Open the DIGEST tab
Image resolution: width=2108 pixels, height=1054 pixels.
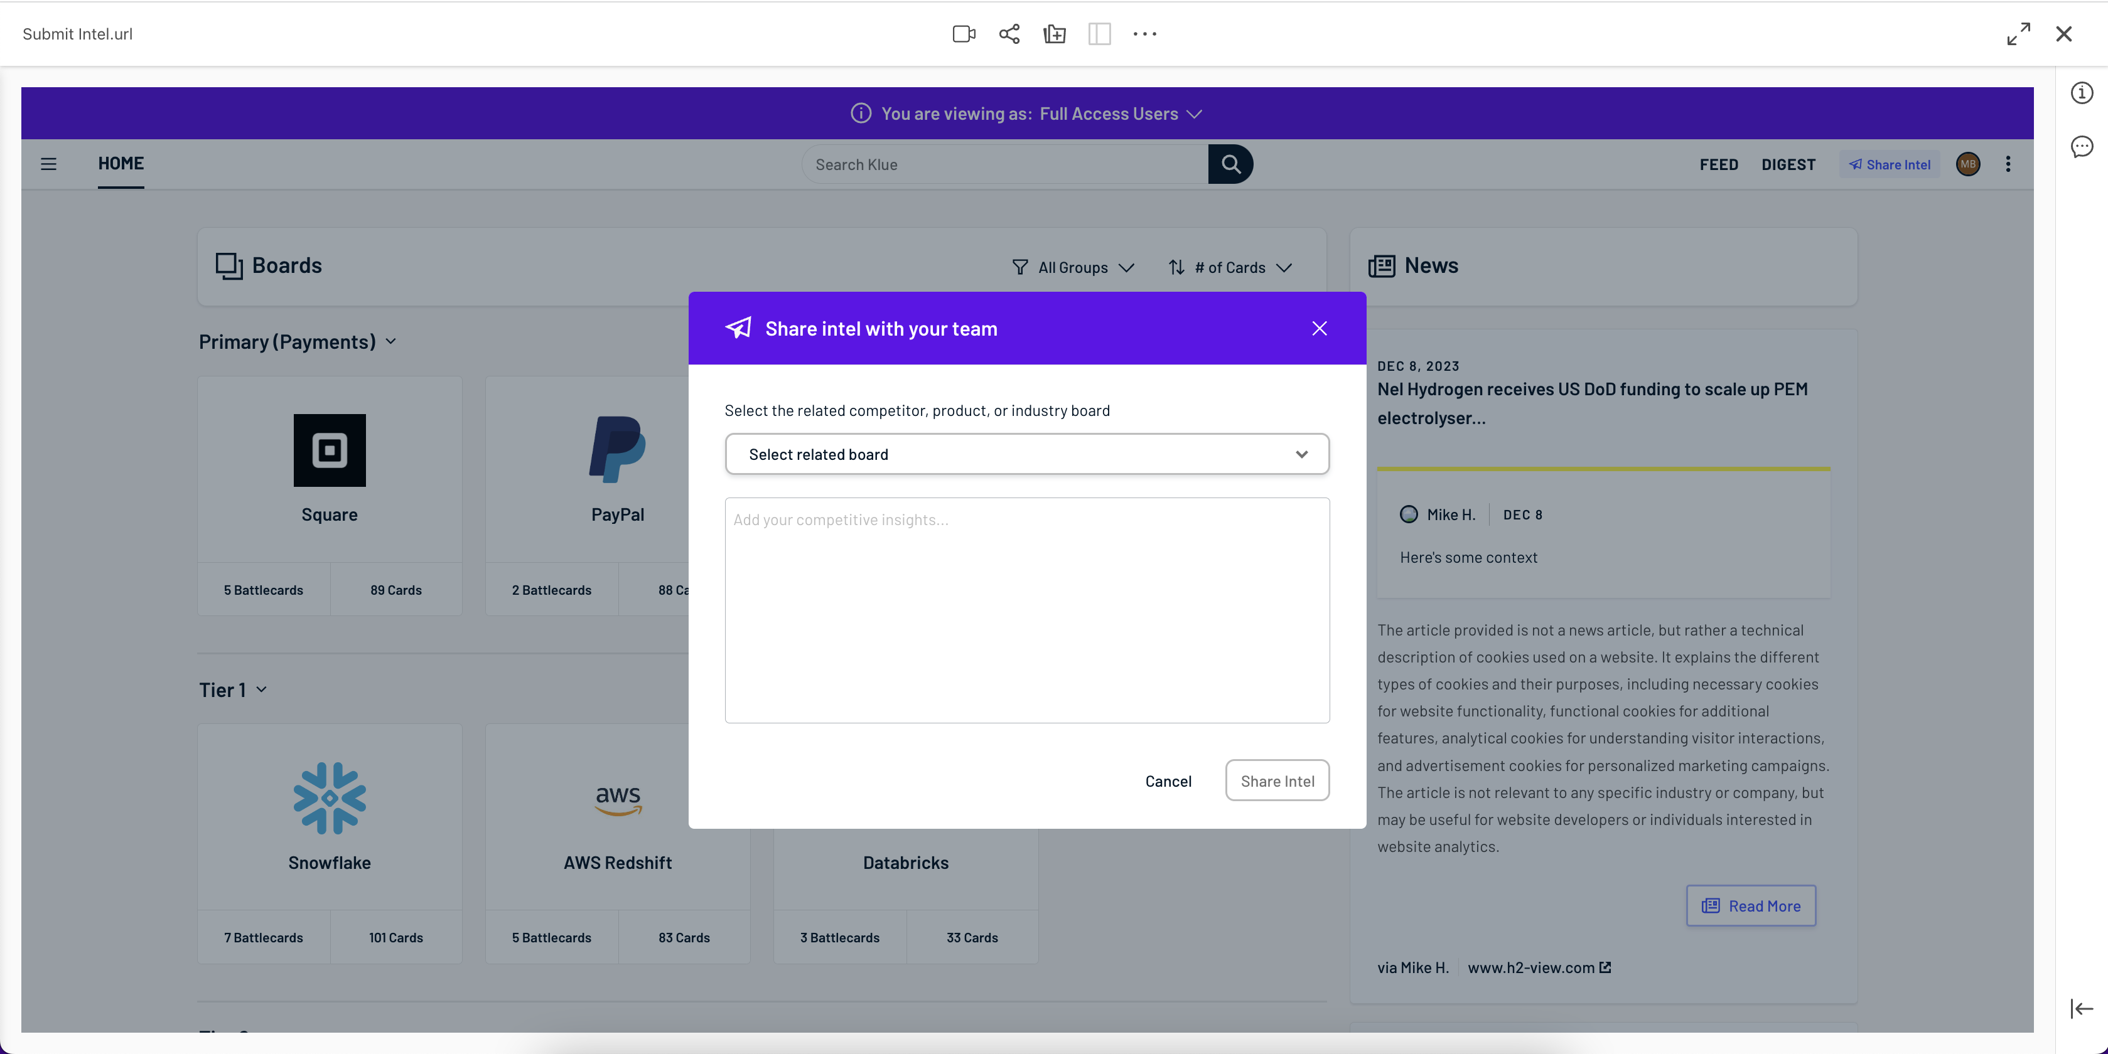1788,164
